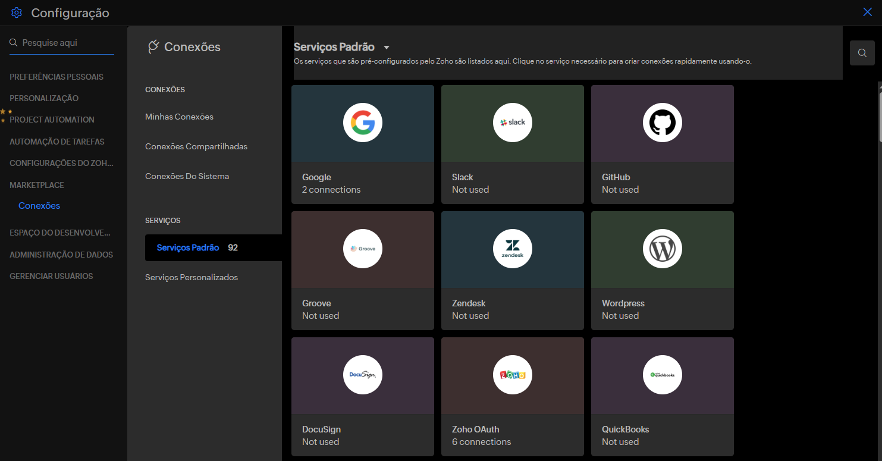Click the Configuração gear icon

pyautogui.click(x=17, y=12)
